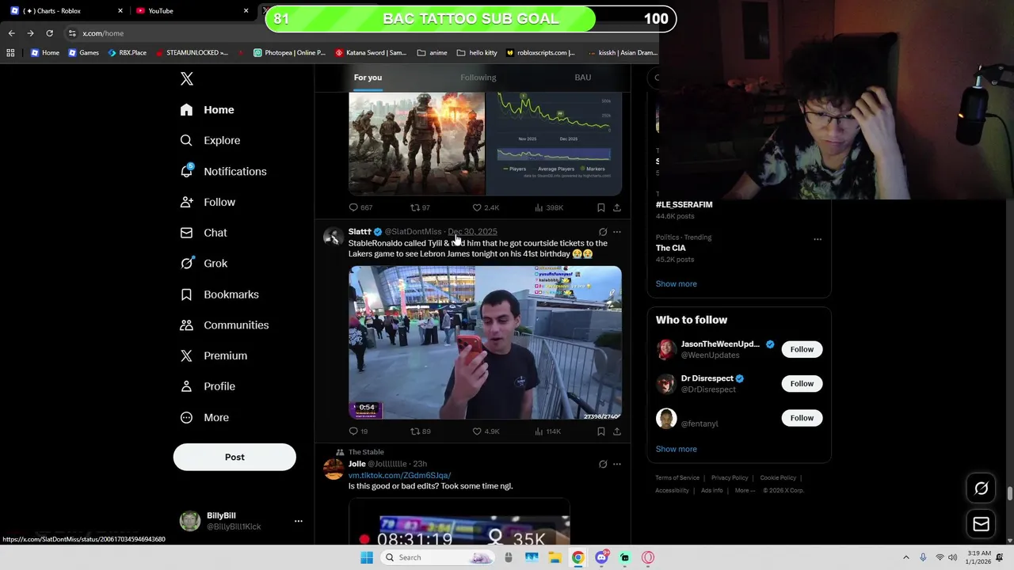The height and width of the screenshot is (570, 1014).
Task: Open Explore with the magnifier icon
Action: tap(210, 140)
